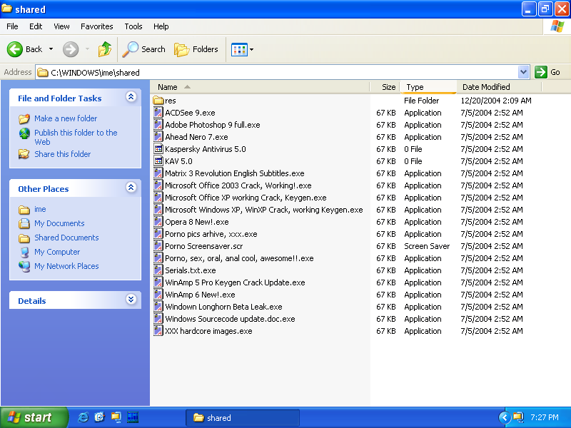Click the grayed Forward arrow button

click(x=71, y=49)
